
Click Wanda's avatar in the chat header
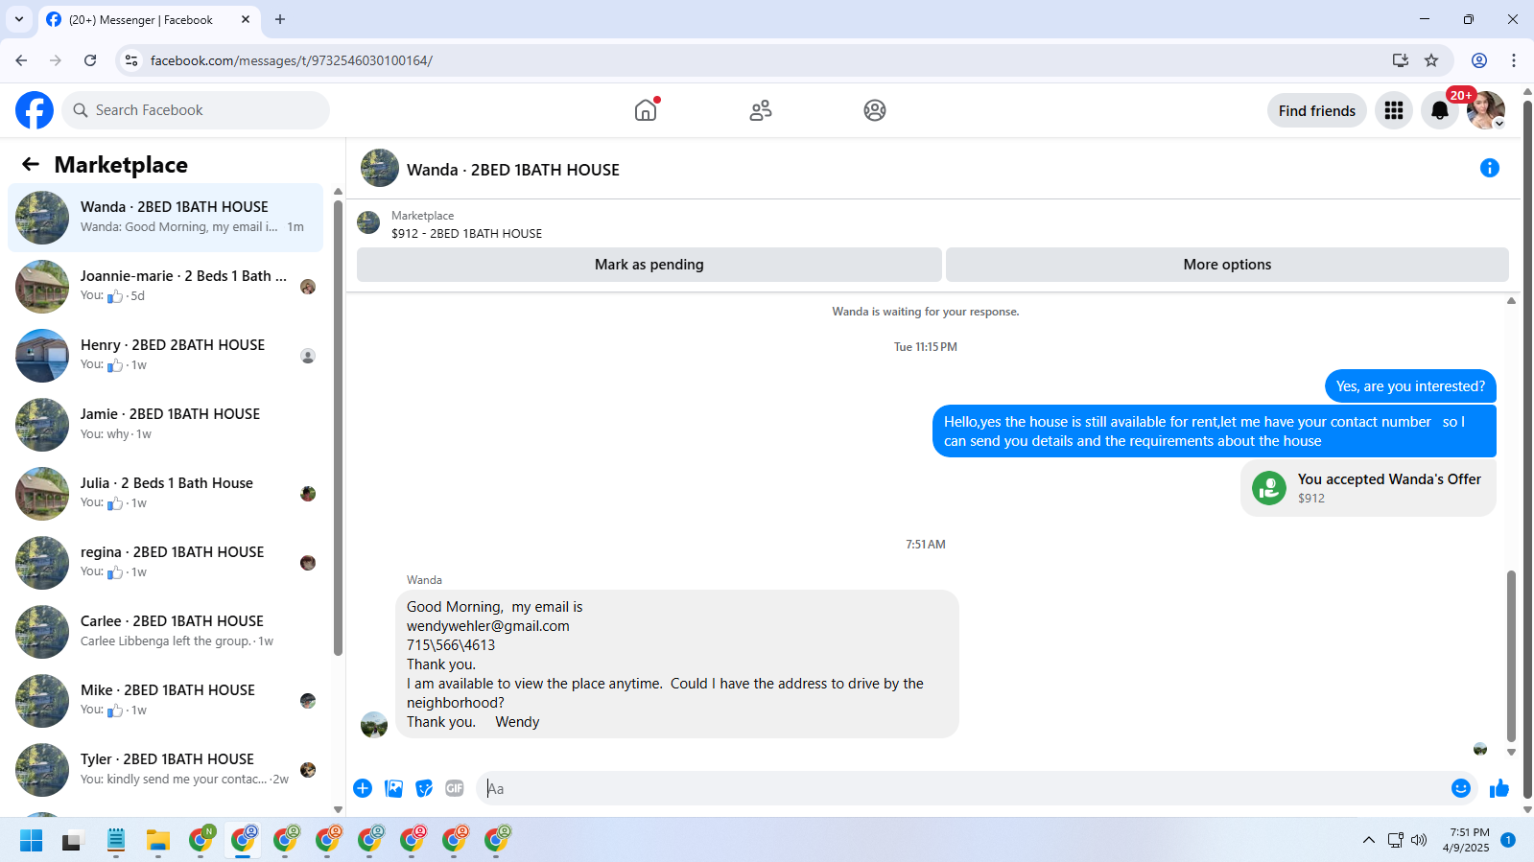click(x=380, y=168)
